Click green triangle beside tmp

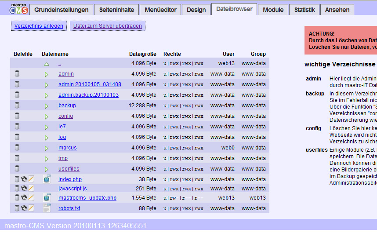tap(47, 159)
